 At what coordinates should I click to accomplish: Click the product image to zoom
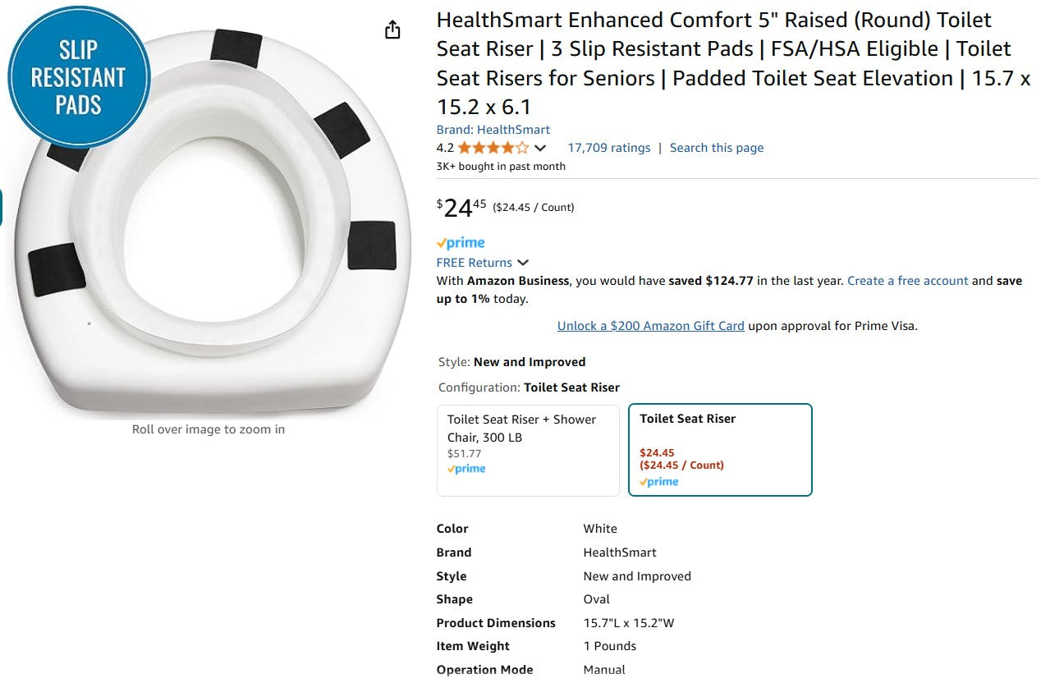coord(209,213)
